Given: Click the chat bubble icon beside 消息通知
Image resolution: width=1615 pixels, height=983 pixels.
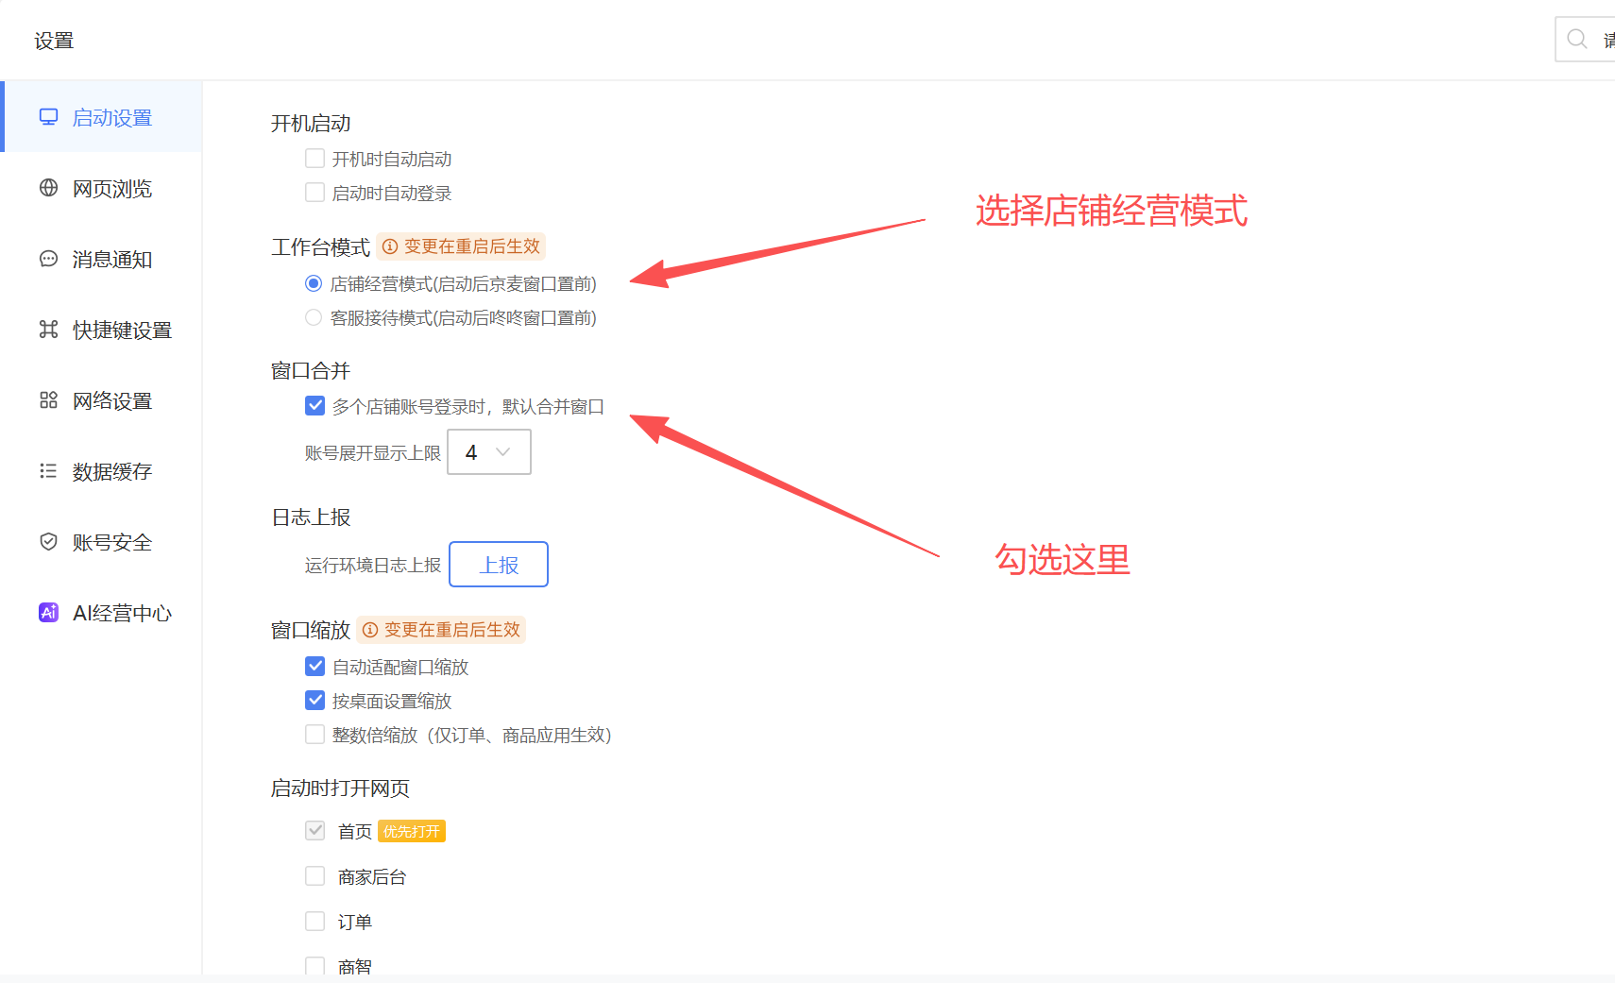Looking at the screenshot, I should (x=48, y=259).
